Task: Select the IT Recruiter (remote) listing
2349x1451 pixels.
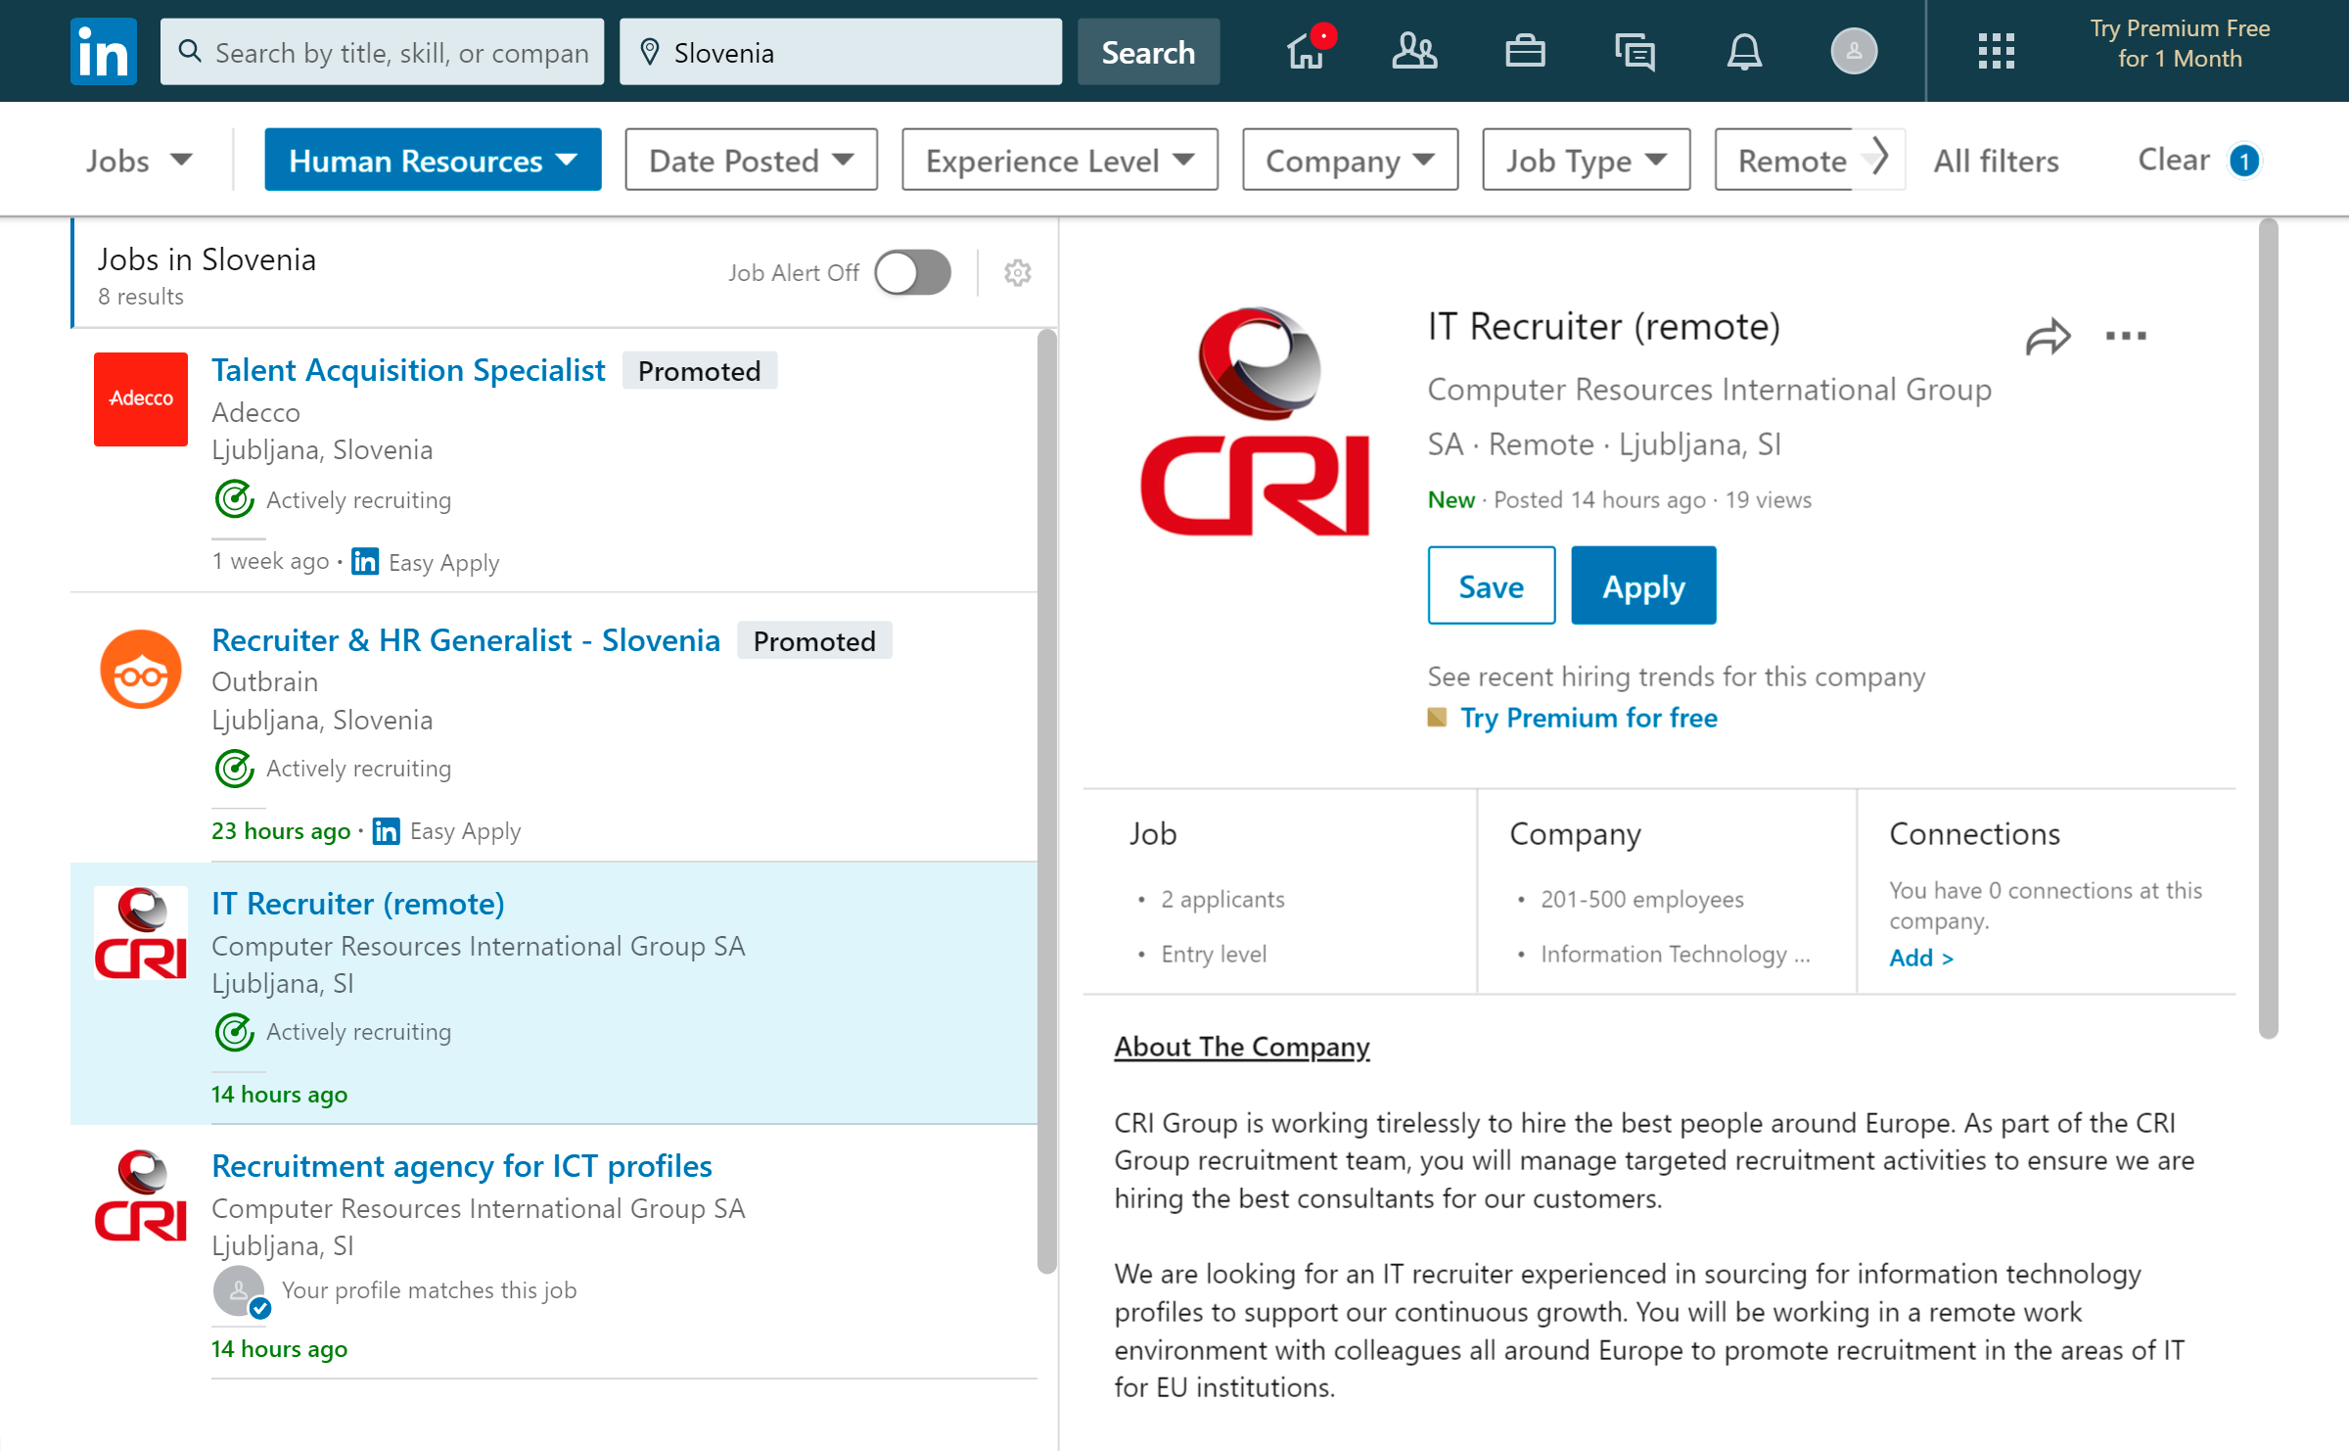Action: pos(358,904)
